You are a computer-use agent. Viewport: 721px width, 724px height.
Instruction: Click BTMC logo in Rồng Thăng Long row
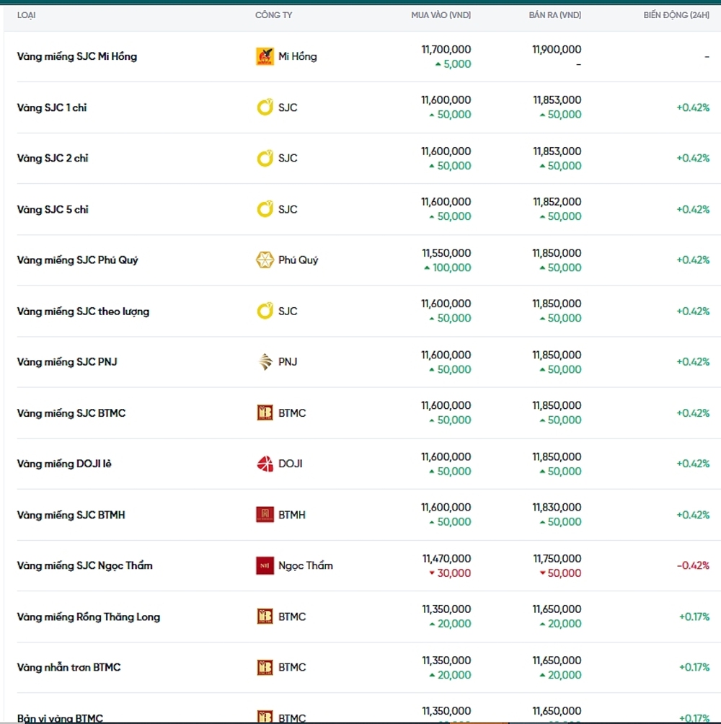(265, 617)
